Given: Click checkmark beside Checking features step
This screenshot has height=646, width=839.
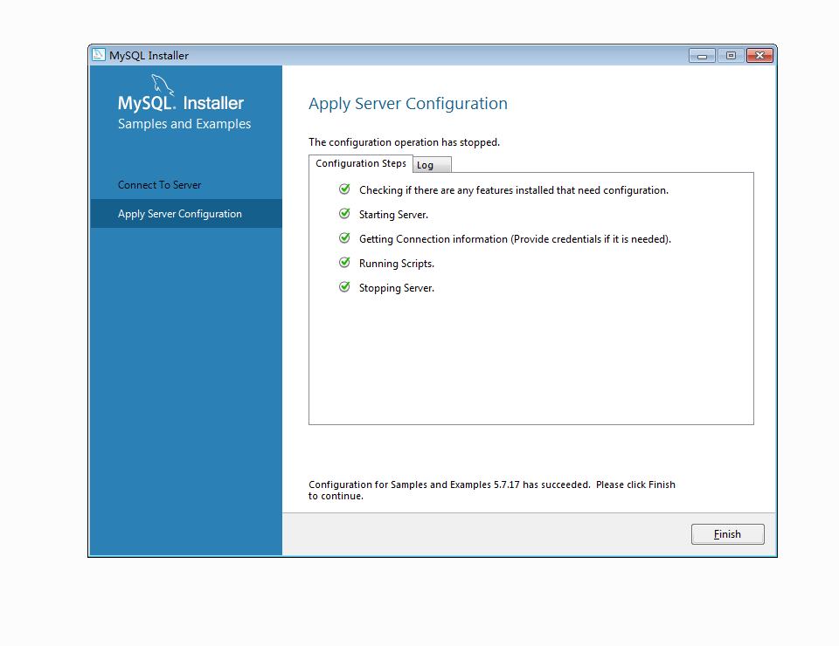Looking at the screenshot, I should pos(344,189).
